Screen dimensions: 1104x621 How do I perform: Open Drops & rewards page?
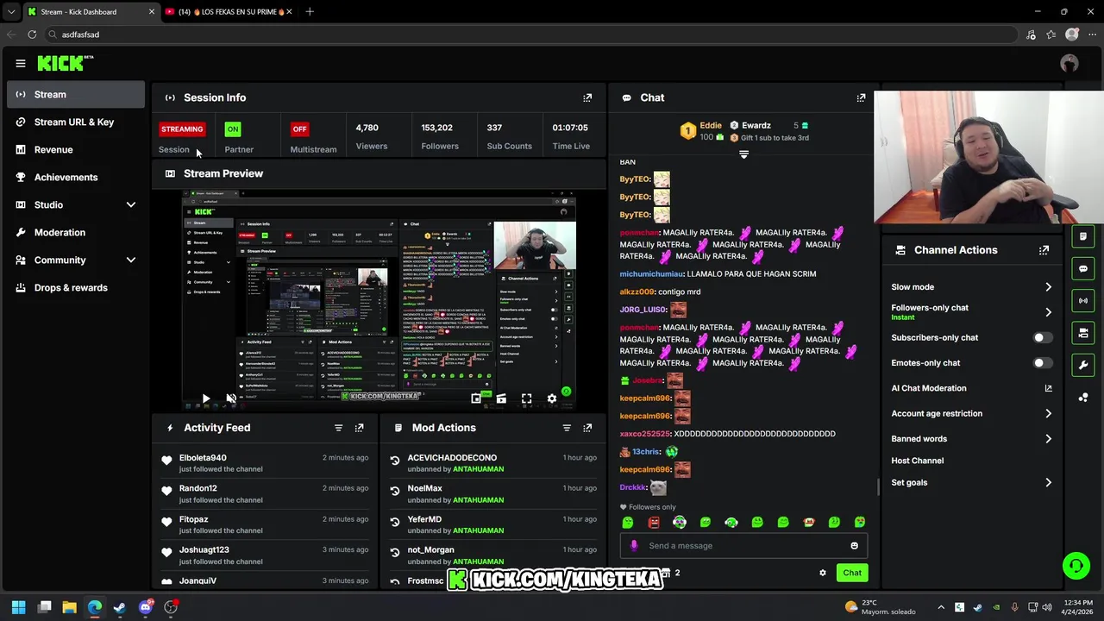76,288
